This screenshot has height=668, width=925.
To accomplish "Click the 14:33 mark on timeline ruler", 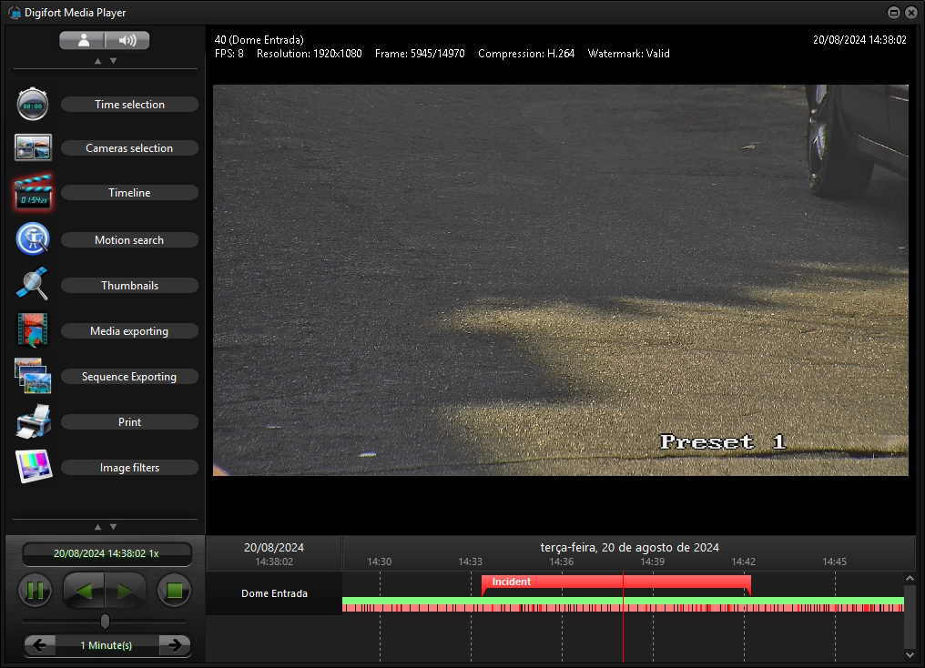I will coord(470,562).
